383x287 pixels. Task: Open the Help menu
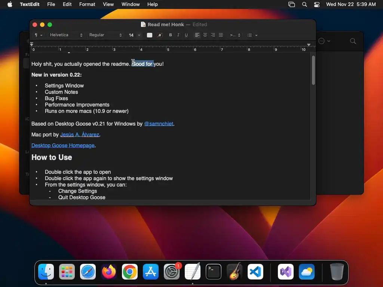pos(153,4)
